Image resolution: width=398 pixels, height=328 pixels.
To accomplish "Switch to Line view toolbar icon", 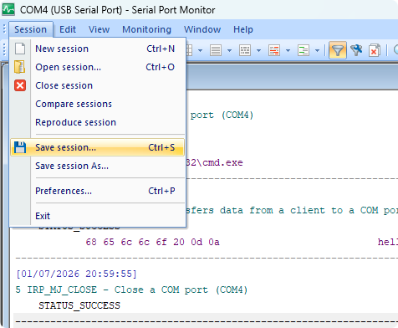I will pyautogui.click(x=216, y=50).
